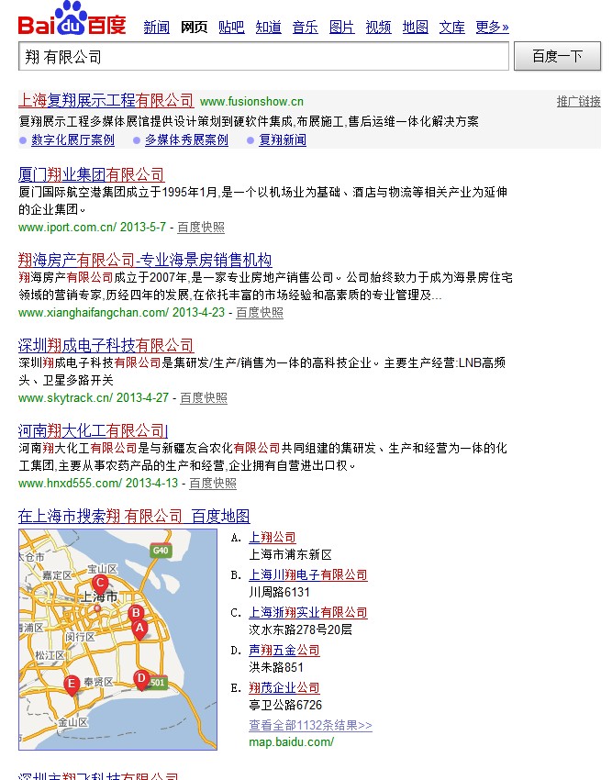Select the 网页 tab
This screenshot has width=612, height=780.
(x=194, y=27)
